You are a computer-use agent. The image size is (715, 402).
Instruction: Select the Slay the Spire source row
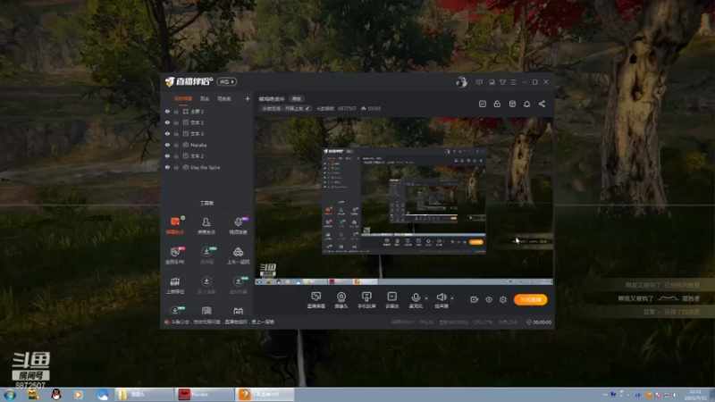pos(207,167)
